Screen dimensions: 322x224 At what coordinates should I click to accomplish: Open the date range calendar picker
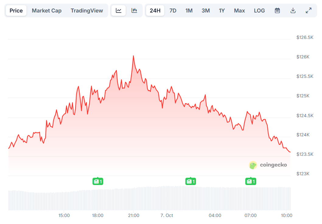point(277,10)
